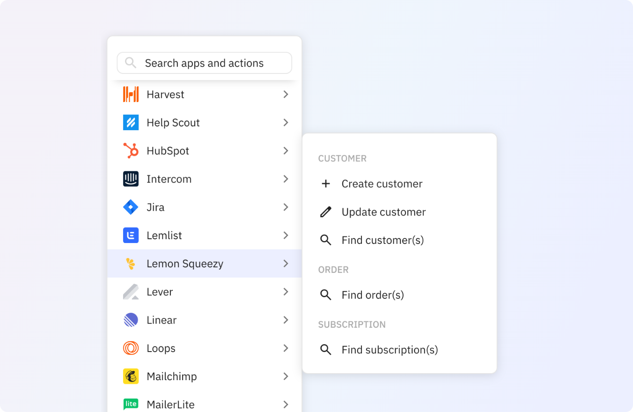
Task: Open the Mailchimp app entry
Action: tap(205, 376)
